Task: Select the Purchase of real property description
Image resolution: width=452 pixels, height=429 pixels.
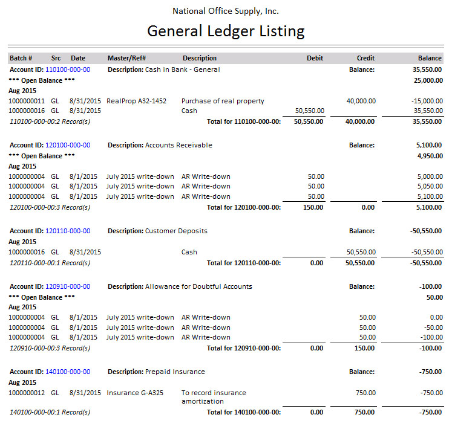Action: pos(223,101)
